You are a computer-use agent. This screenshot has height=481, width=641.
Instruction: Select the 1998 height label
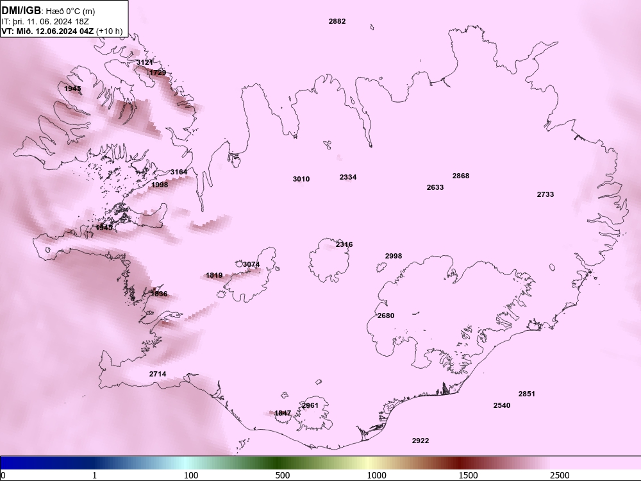point(160,185)
